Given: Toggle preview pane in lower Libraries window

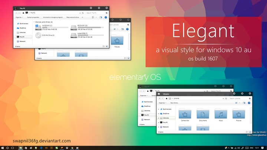Looking at the screenshot, I should click(244, 103).
